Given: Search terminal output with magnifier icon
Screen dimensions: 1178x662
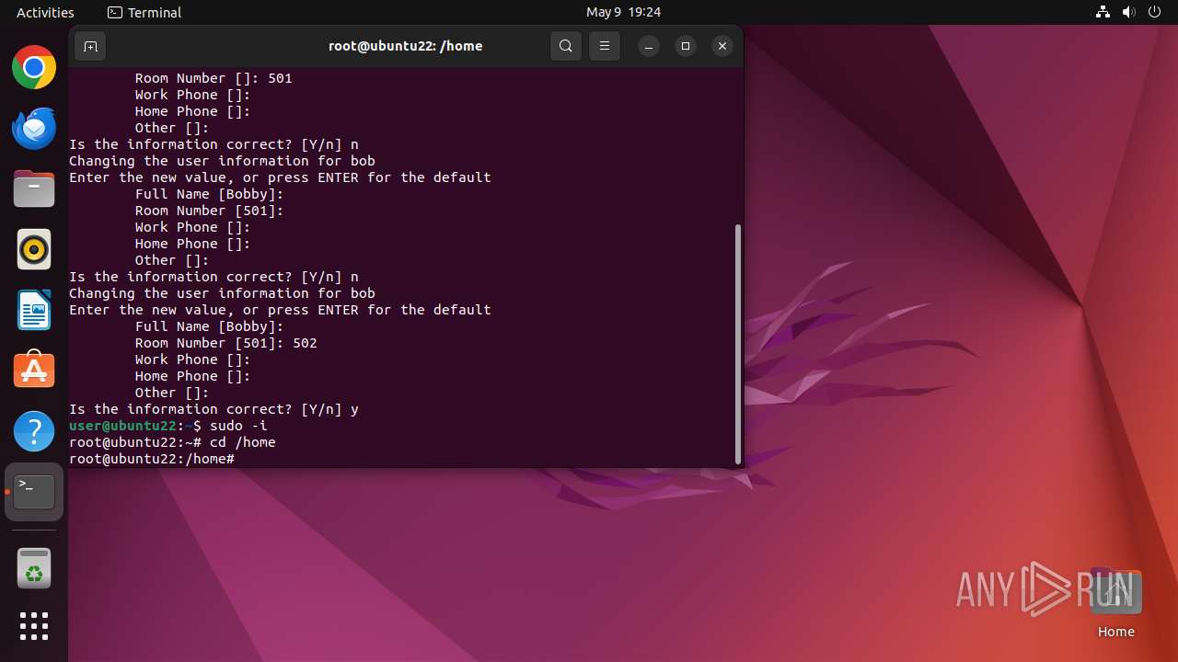Looking at the screenshot, I should click(566, 46).
